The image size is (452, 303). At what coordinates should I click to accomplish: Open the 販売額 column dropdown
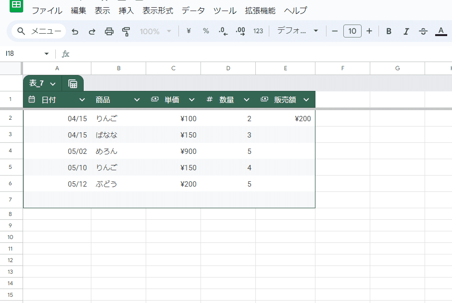click(x=306, y=100)
